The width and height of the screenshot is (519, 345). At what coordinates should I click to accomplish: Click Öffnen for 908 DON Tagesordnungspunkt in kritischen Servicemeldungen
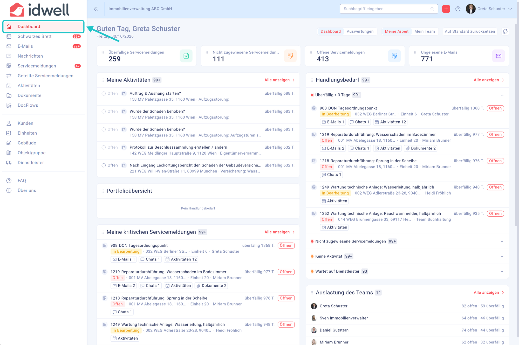click(x=286, y=246)
